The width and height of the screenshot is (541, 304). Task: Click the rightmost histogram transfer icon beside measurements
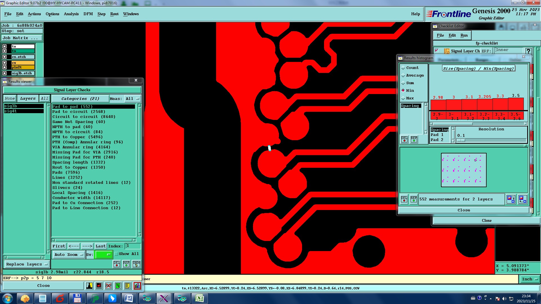coord(522,199)
